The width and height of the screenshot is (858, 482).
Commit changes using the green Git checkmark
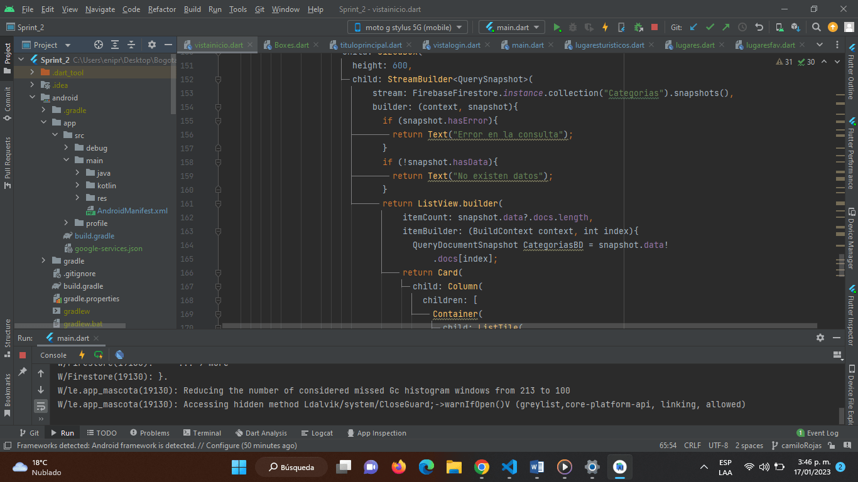(x=710, y=27)
